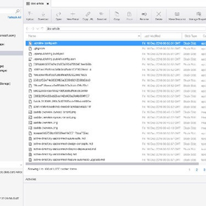The height and width of the screenshot is (206, 206).
Task: Sort by Last Modified column header
Action: coord(161,36)
